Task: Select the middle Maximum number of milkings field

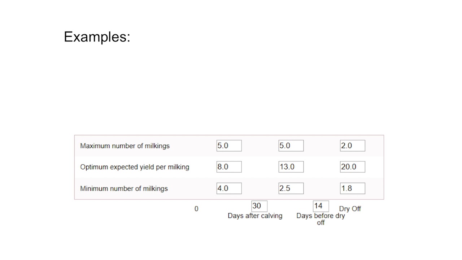Action: [291, 146]
